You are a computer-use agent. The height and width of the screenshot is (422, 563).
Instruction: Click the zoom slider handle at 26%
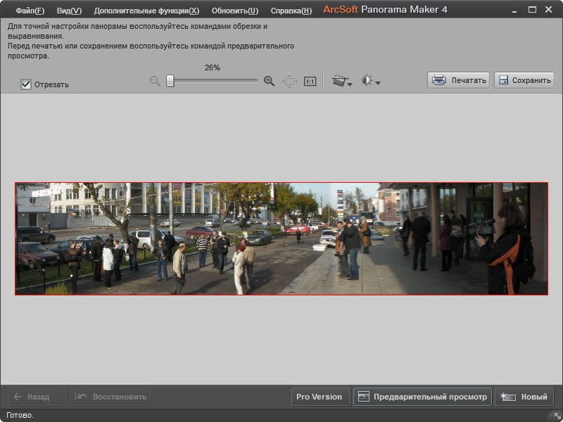pos(170,81)
